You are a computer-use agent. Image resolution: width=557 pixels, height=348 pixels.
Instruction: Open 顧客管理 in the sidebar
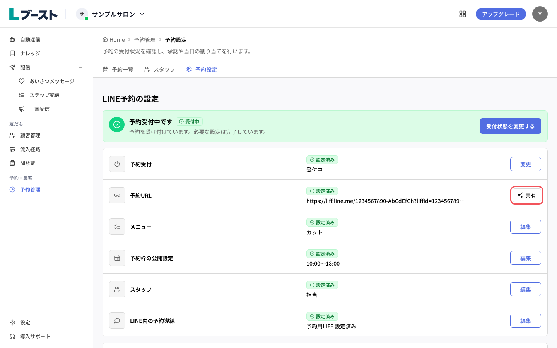(x=46, y=135)
